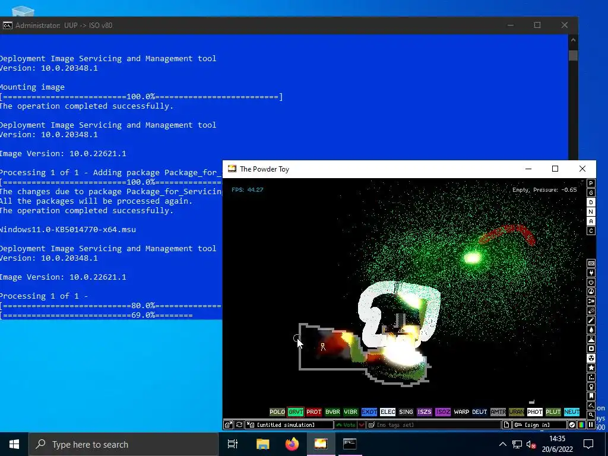Choose the NEUT element
608x456 pixels.
pos(572,412)
